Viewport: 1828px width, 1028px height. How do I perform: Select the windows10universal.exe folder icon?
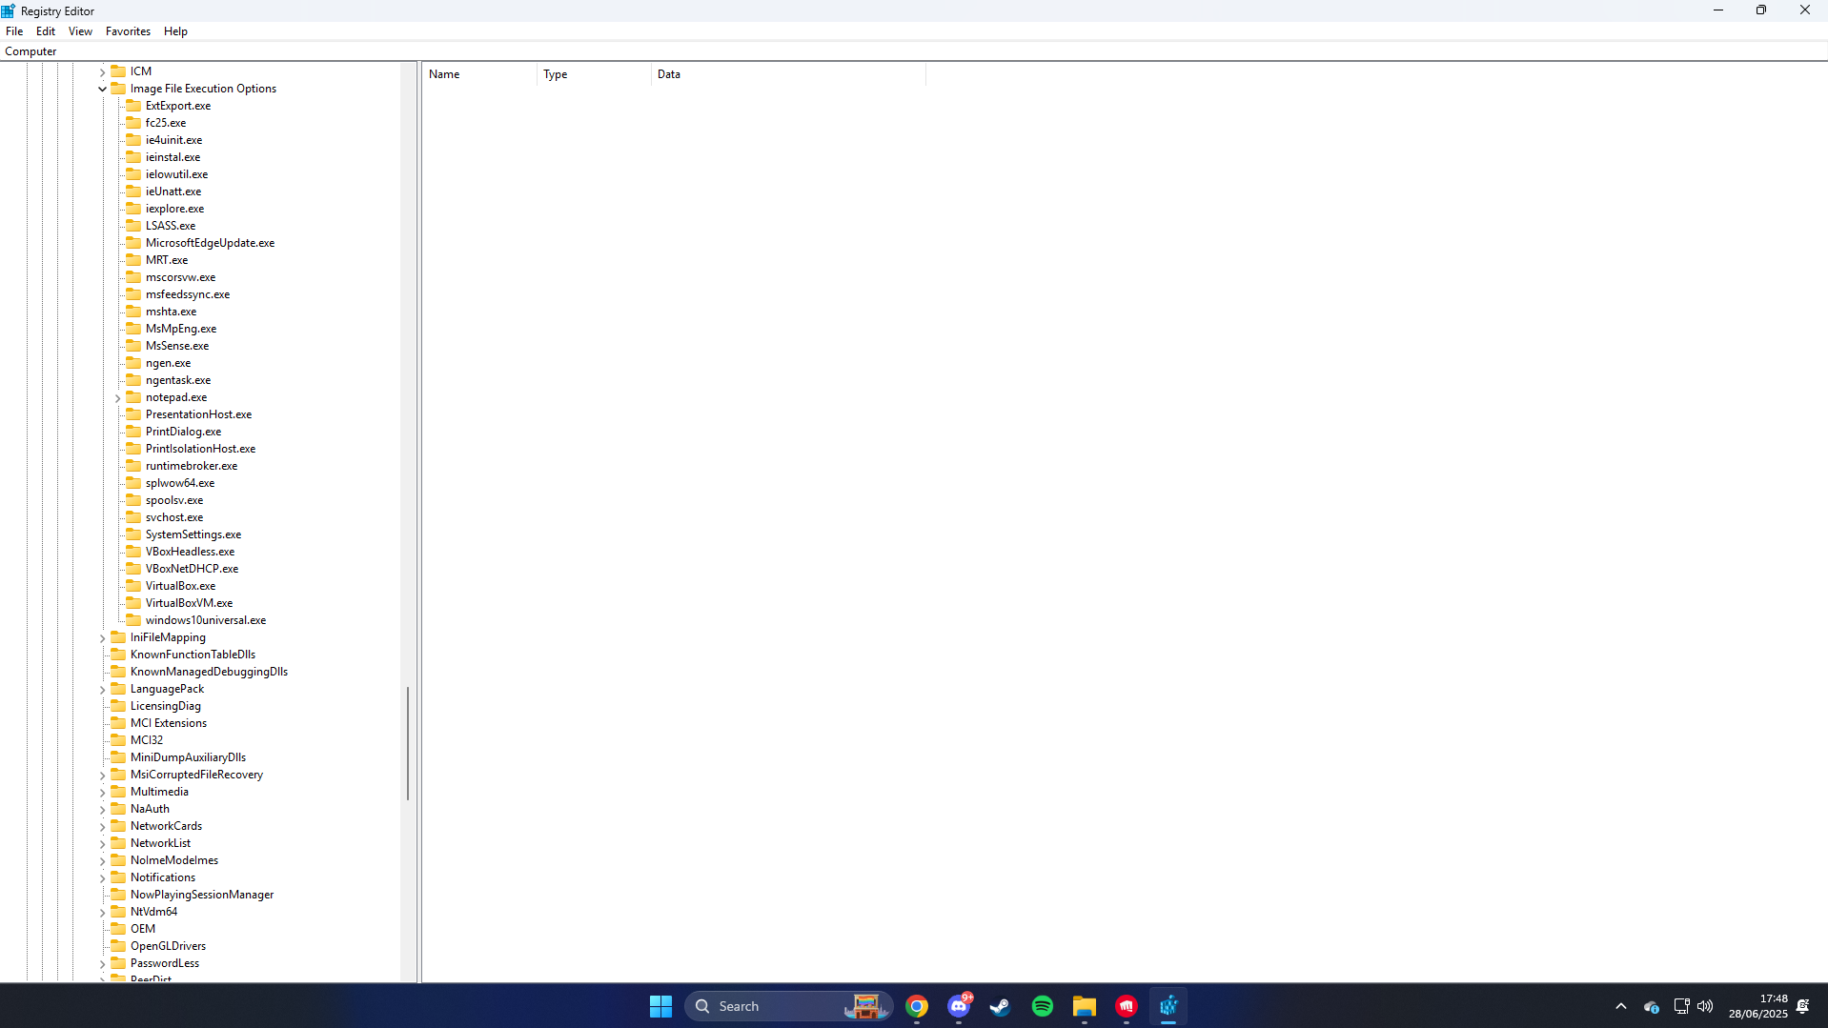[x=133, y=620]
